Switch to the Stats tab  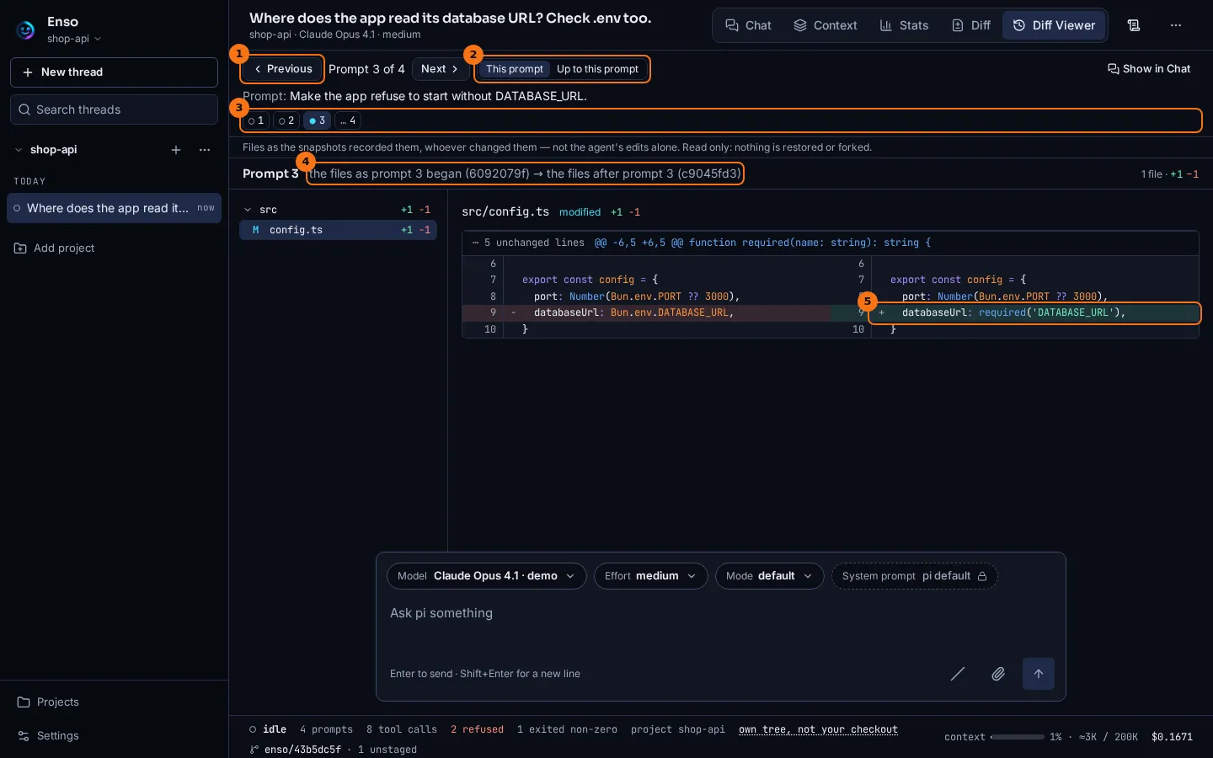[904, 25]
